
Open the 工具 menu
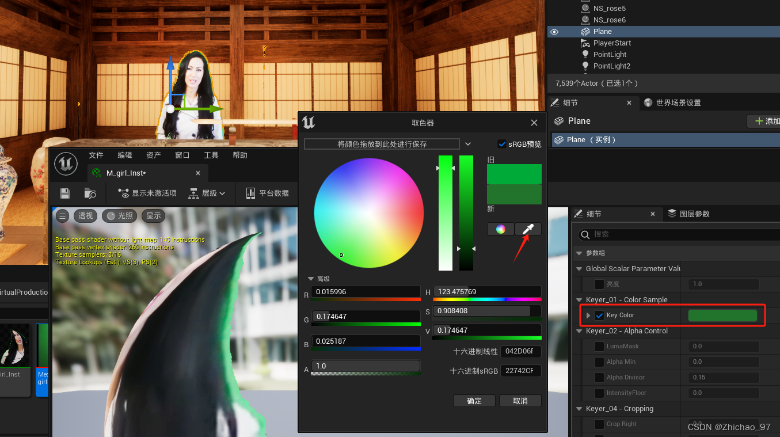coord(211,155)
